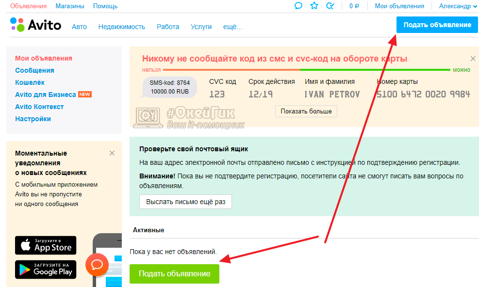Go to the Недвижимость category
479x287 pixels.
point(122,27)
